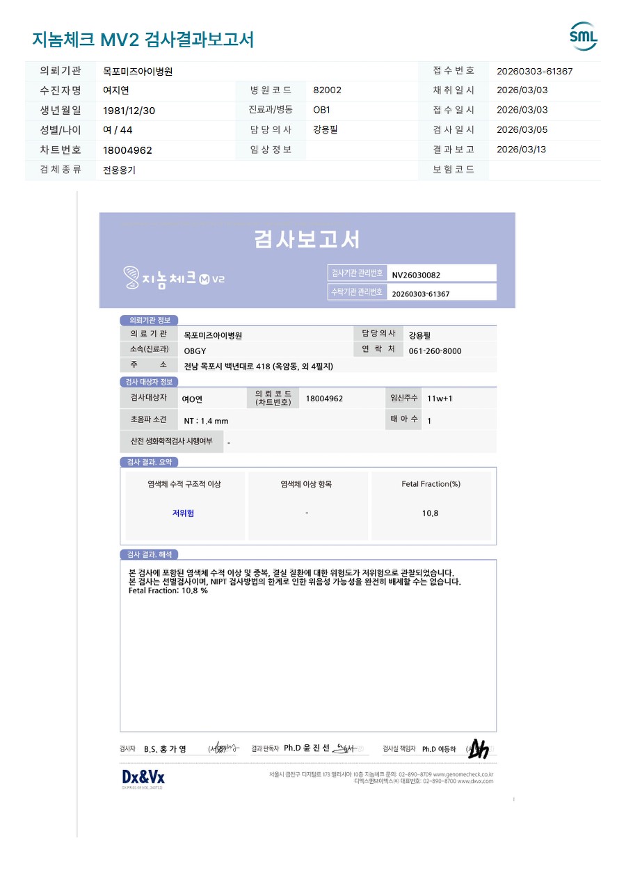
Task: Select the 검사일시 date 2026/03/05
Action: click(x=522, y=129)
